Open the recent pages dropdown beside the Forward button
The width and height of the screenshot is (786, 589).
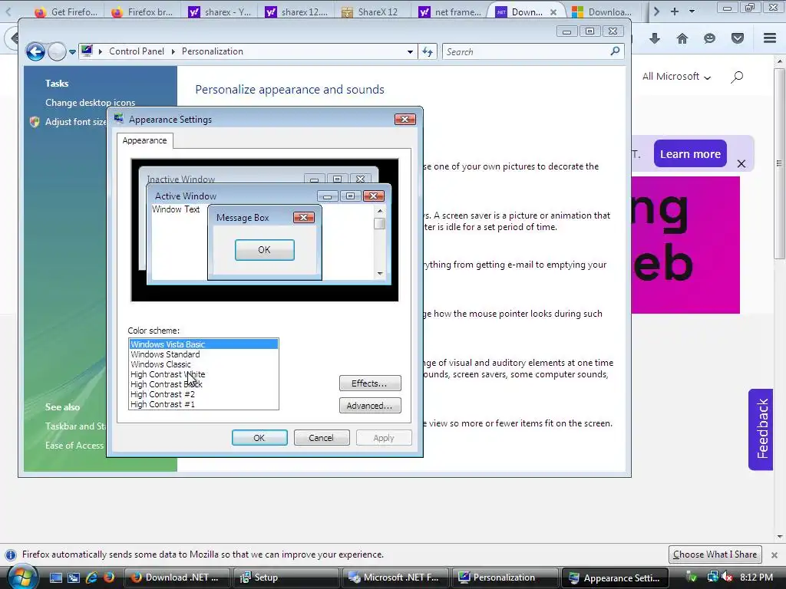[x=73, y=52]
